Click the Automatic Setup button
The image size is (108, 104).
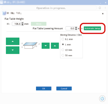92,28
